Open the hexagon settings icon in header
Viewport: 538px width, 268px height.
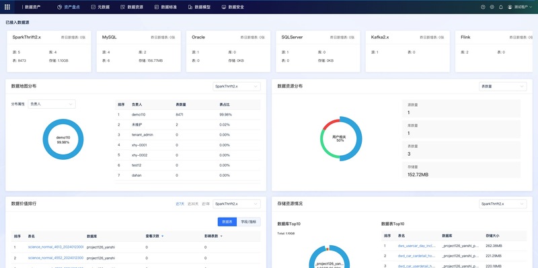492,7
